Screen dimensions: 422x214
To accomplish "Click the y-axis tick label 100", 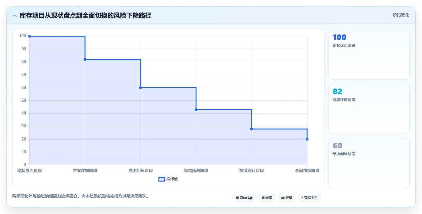I will tap(23, 36).
